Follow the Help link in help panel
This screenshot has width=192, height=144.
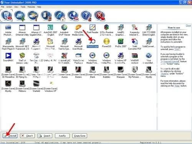(177, 86)
